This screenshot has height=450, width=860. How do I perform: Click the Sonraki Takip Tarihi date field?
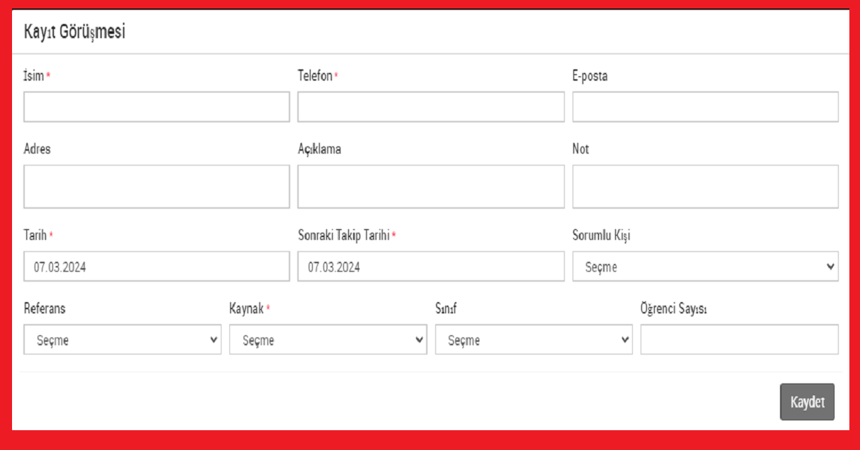click(x=430, y=267)
